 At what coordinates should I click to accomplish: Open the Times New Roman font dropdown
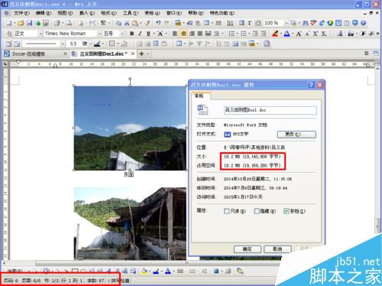click(x=99, y=34)
